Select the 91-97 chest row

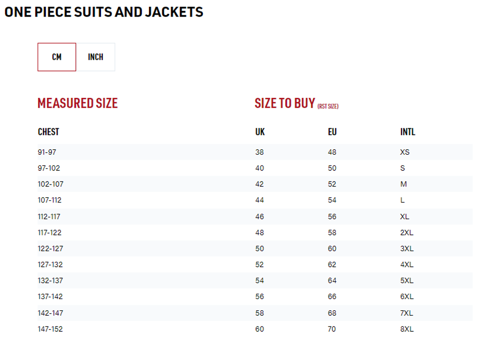click(x=47, y=152)
